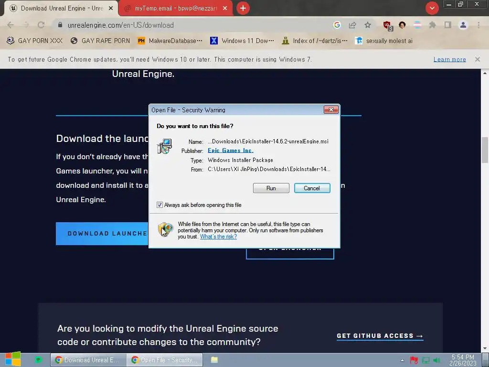This screenshot has width=489, height=367.
Task: Click the page scrollbar up arrow
Action: tap(485, 73)
